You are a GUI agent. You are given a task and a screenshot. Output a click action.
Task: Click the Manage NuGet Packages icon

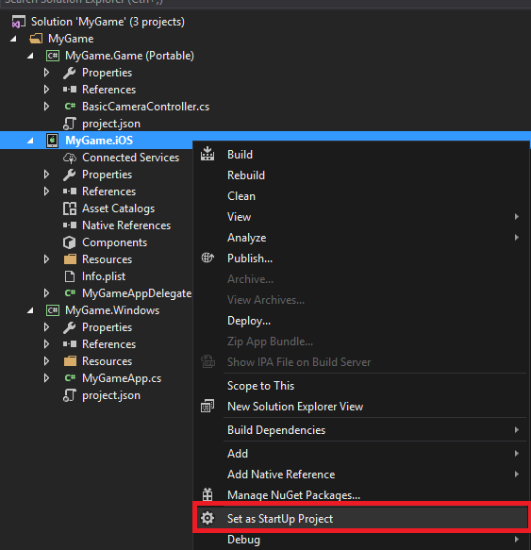coord(207,494)
